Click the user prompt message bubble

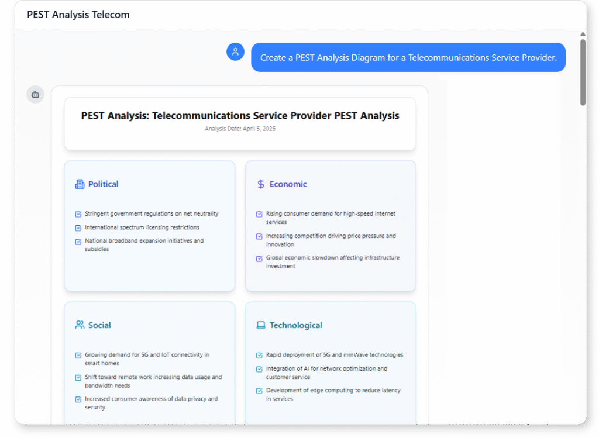(x=408, y=57)
